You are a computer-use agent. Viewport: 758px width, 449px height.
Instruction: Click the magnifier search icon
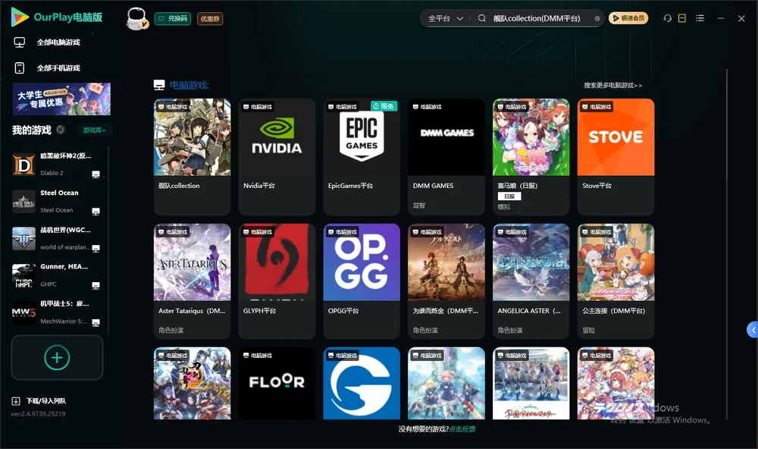482,18
